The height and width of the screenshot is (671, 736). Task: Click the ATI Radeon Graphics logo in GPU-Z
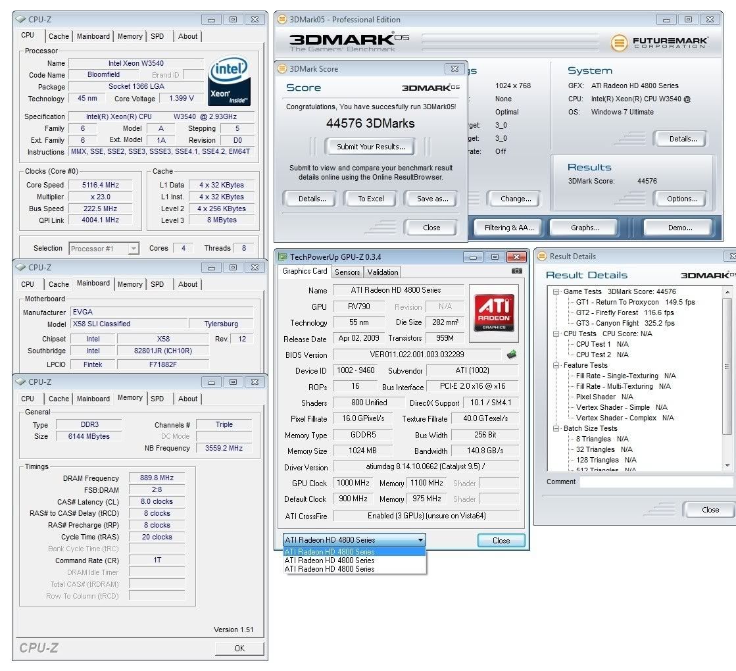pos(494,312)
